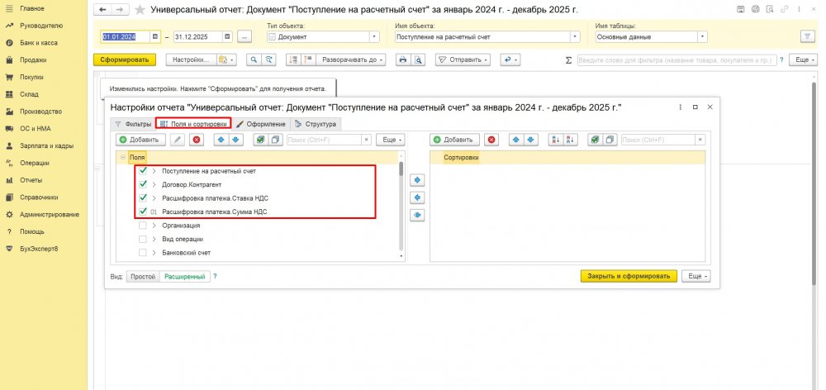Open calendar for start date 01.01.2024
The width and height of the screenshot is (826, 390).
point(155,37)
